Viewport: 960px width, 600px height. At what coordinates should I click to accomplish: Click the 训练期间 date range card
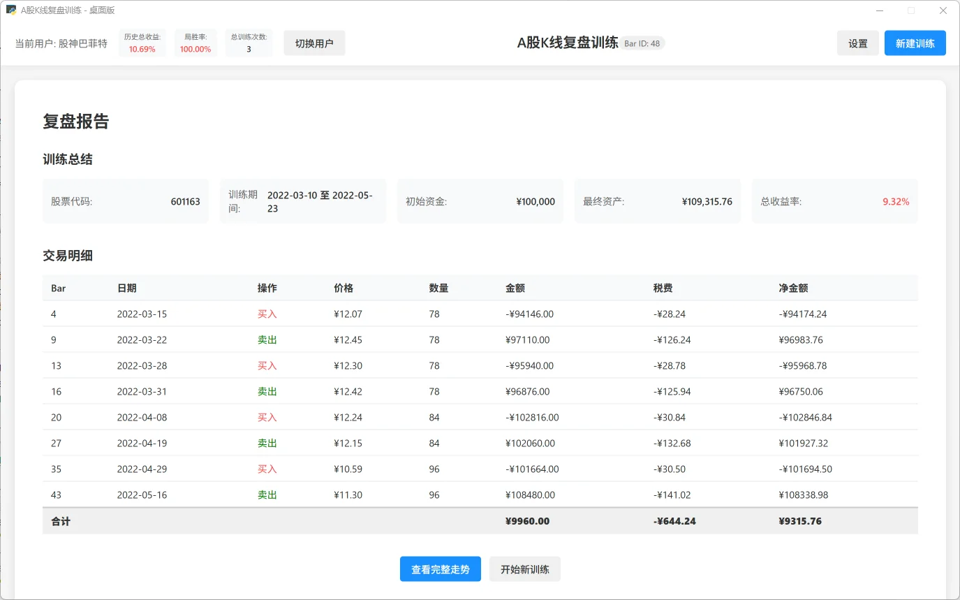click(302, 201)
